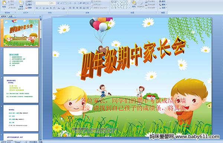Select slide 2 thumbnail with agenda list
This screenshot has width=223, height=143.
(21, 61)
